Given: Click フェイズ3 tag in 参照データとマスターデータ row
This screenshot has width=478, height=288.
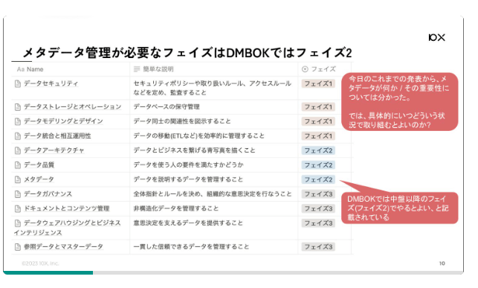Looking at the screenshot, I should pyautogui.click(x=318, y=247).
